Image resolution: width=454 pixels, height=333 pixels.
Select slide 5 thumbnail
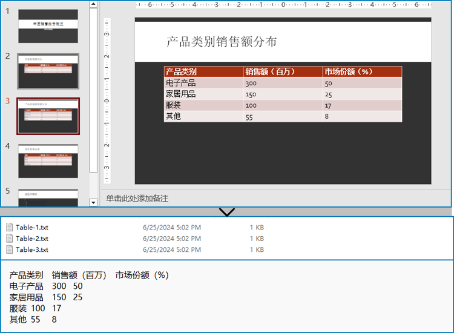(x=48, y=198)
